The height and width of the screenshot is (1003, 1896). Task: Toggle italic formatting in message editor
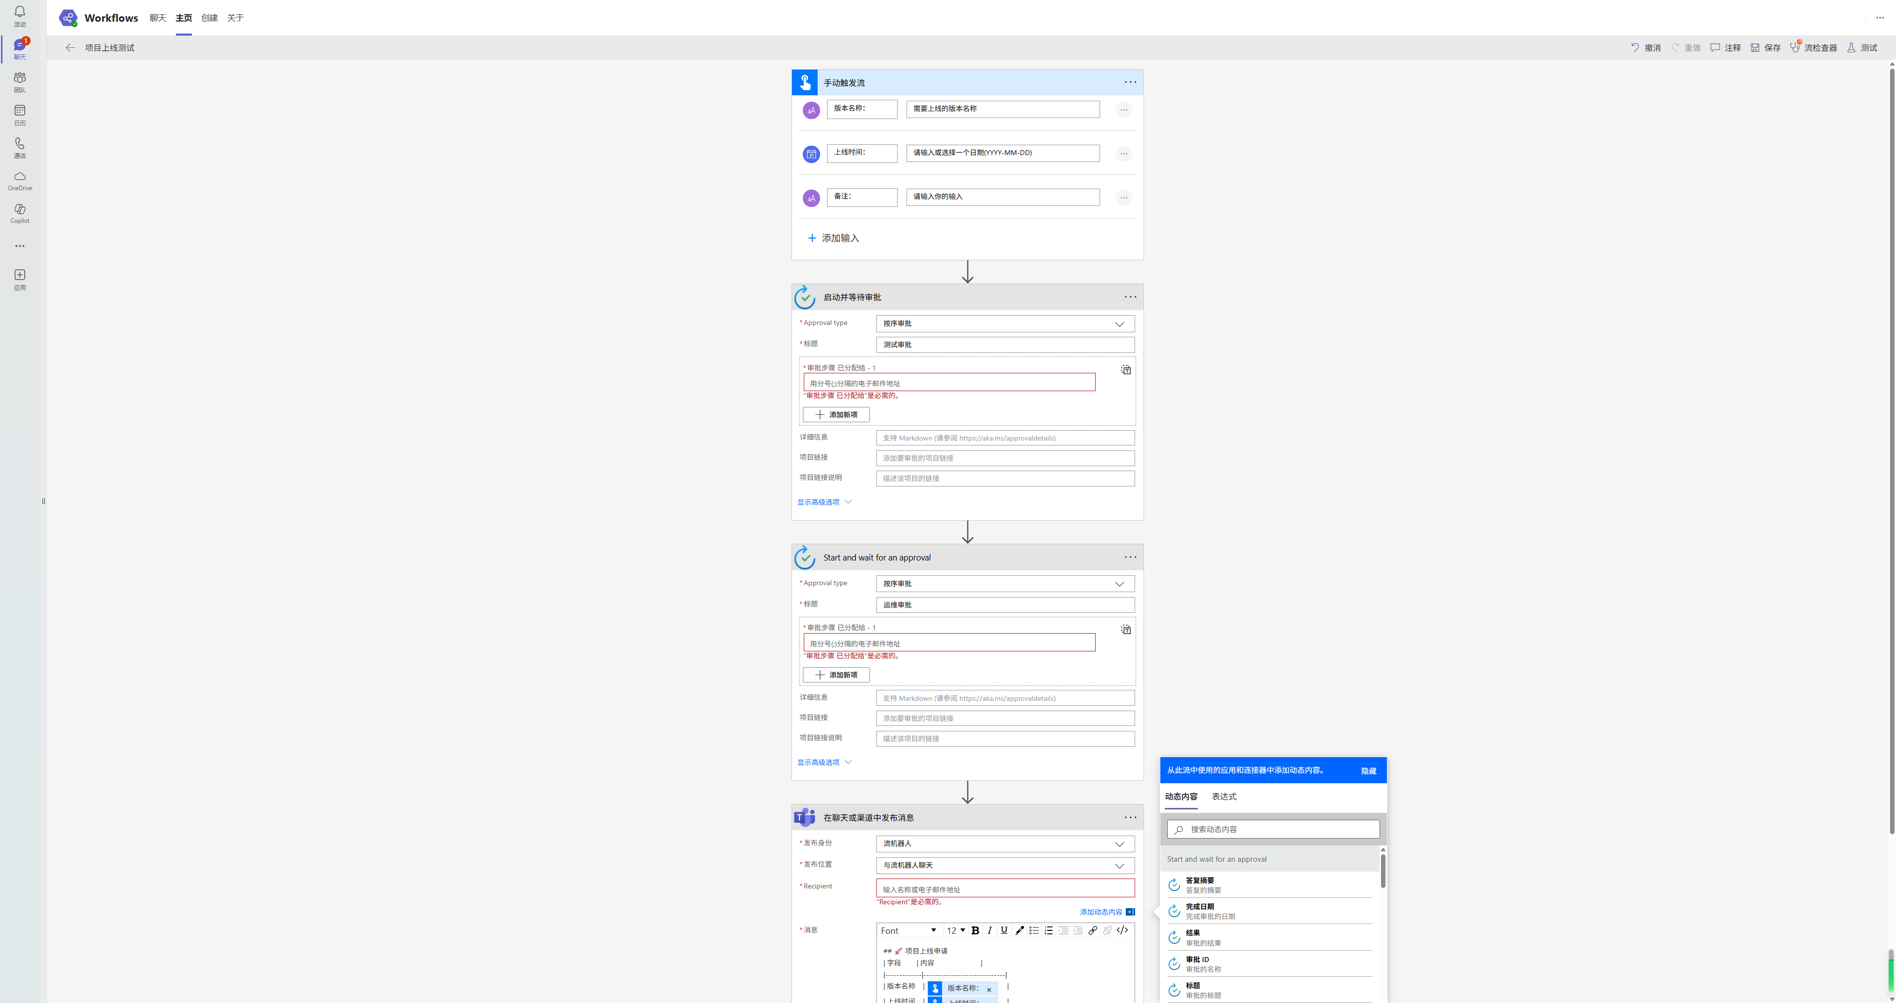(989, 931)
